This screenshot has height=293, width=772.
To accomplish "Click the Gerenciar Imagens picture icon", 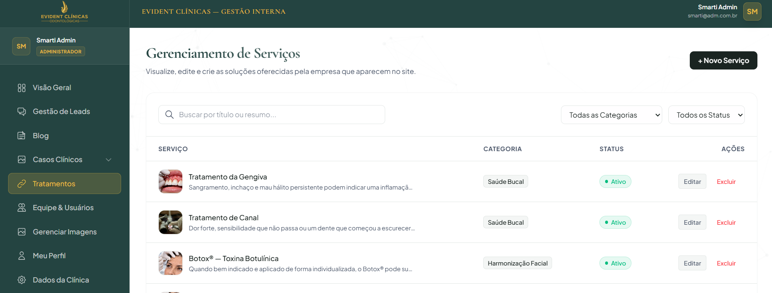I will [x=22, y=232].
